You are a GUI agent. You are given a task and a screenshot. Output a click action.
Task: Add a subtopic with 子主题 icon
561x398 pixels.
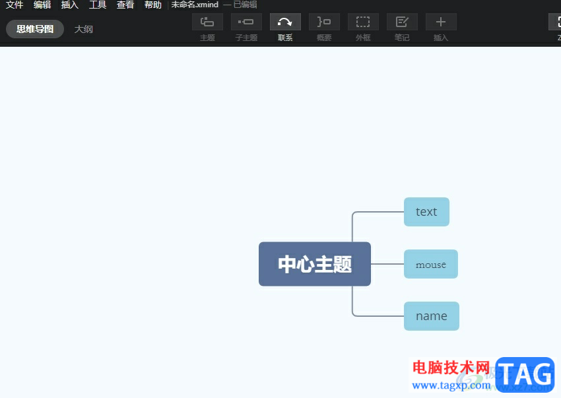(x=246, y=22)
